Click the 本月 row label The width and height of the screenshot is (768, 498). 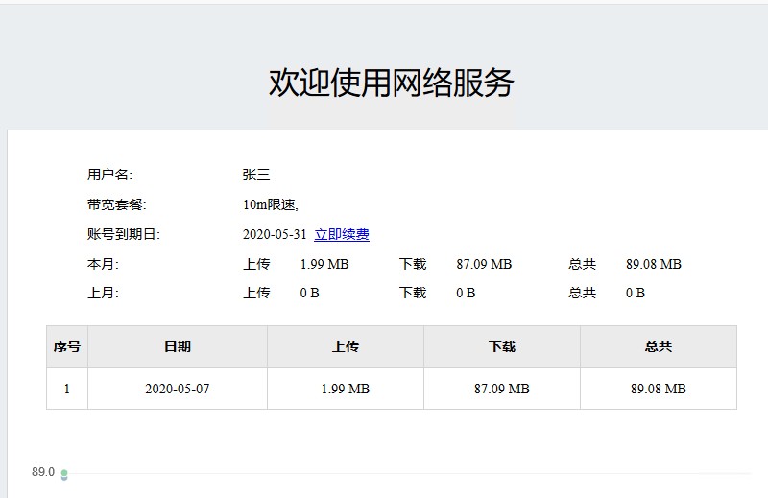tap(103, 264)
